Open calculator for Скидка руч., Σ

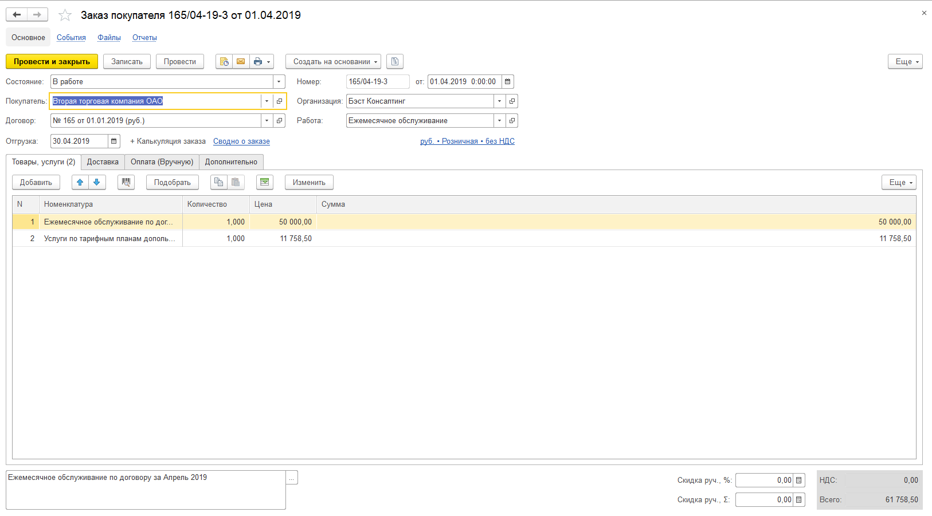click(x=799, y=500)
